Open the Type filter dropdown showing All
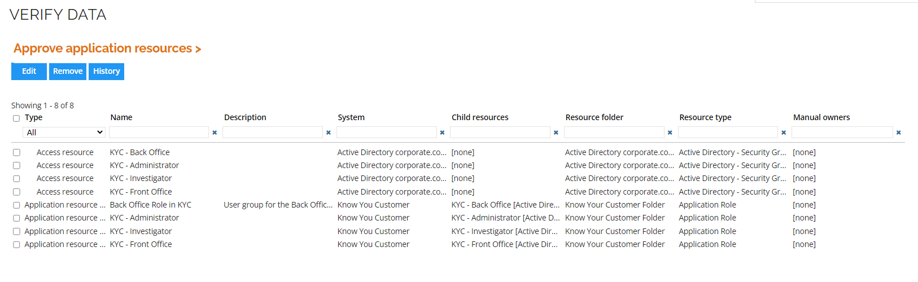The width and height of the screenshot is (918, 282). point(64,132)
